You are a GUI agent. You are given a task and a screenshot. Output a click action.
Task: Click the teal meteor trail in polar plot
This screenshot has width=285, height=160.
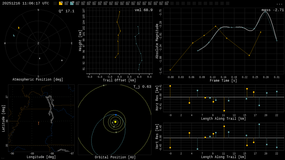tap(14, 36)
